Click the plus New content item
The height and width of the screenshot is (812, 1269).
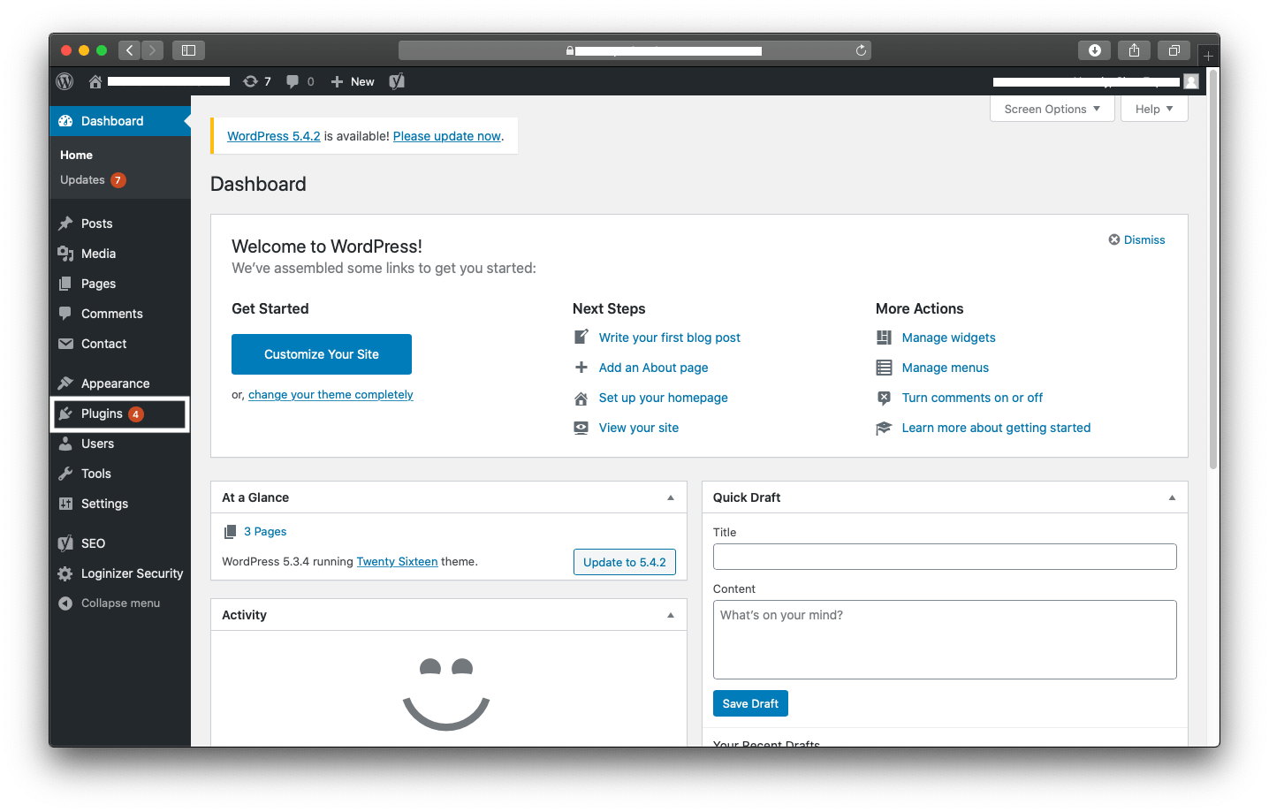(352, 81)
